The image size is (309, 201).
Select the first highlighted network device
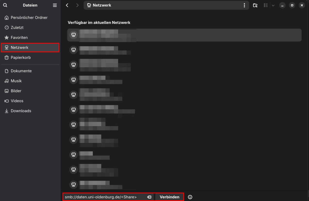[x=184, y=35]
